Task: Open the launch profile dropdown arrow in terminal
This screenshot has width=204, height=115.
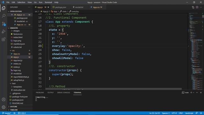Action: click(193, 93)
